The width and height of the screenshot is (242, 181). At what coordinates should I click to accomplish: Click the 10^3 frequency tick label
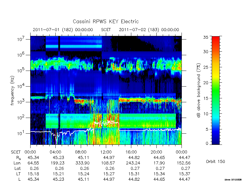pos(21,102)
